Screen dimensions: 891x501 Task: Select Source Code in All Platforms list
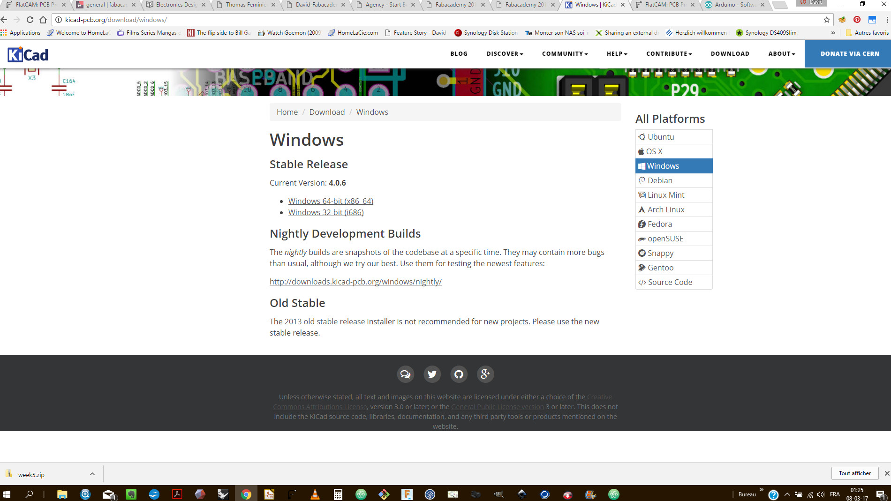[674, 282]
